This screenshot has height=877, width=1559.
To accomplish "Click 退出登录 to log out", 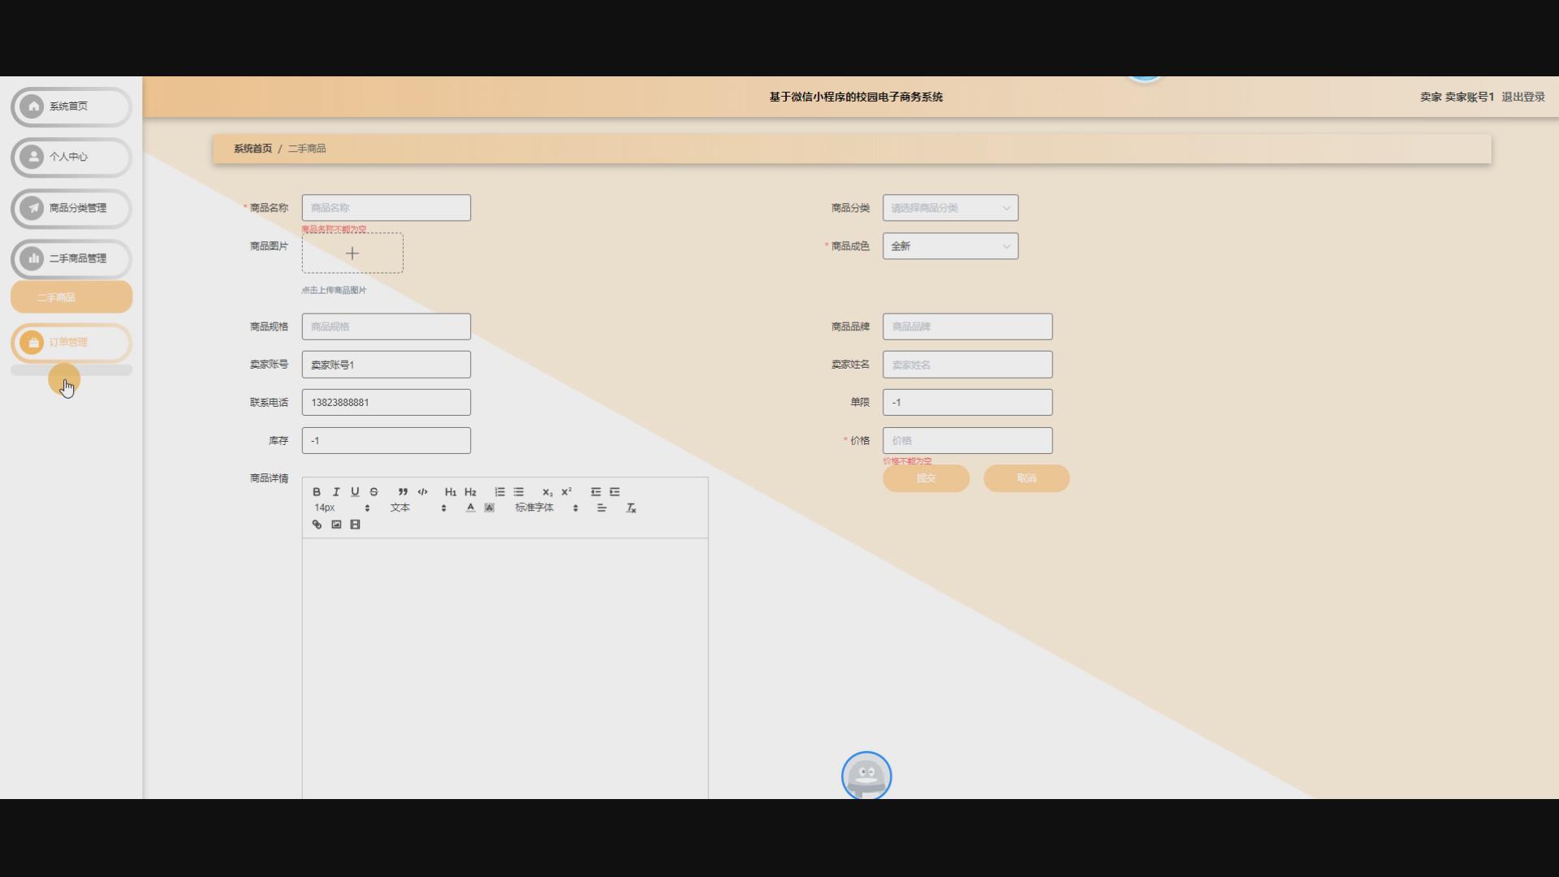I will 1522,97.
